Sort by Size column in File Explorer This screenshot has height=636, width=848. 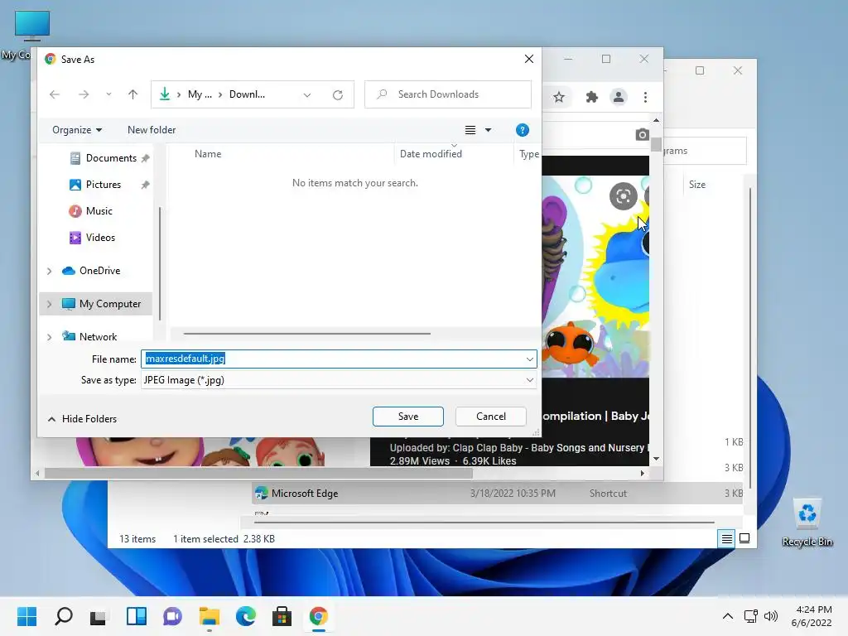coord(697,185)
